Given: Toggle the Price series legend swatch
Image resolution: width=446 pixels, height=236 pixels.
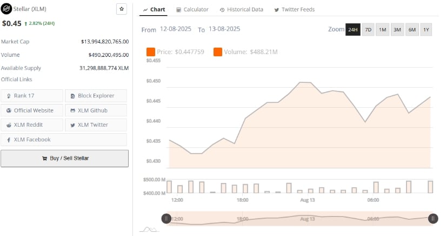Looking at the screenshot, I should [x=151, y=52].
